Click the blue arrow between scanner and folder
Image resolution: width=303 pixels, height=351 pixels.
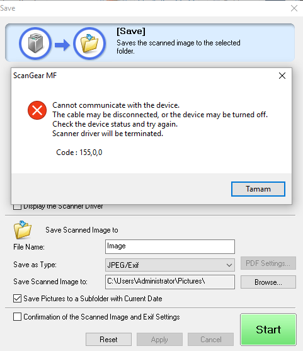coord(62,45)
